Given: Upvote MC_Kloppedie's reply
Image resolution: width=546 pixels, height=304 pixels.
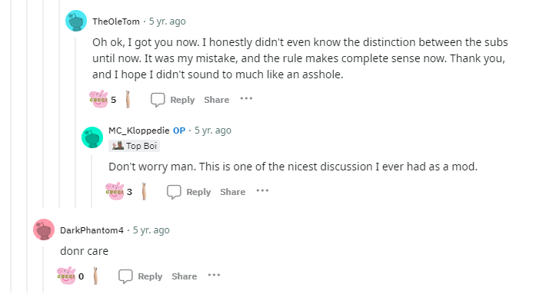Looking at the screenshot, I should [115, 191].
